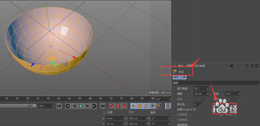Toggle the rotation keying circular arrow icon
This screenshot has width=260, height=126.
point(146,106)
